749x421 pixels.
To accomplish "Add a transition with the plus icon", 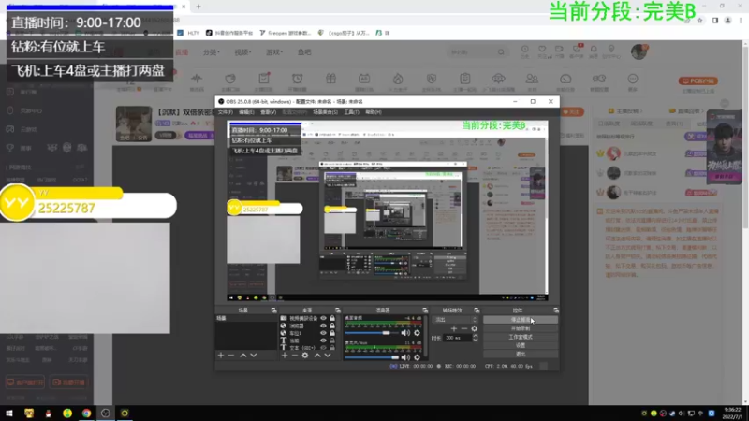I will coord(454,328).
